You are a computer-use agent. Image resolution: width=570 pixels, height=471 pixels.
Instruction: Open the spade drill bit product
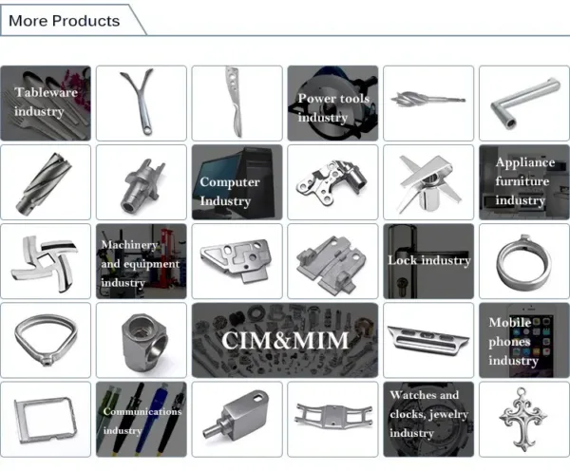pyautogui.click(x=428, y=104)
